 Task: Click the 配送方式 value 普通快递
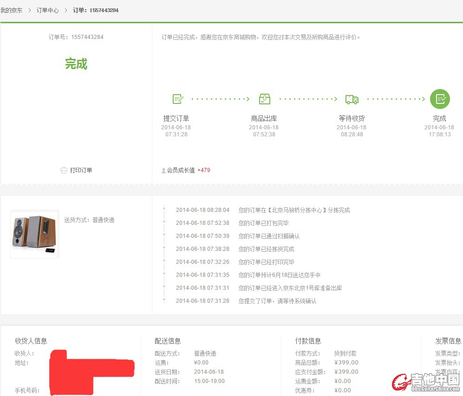point(205,353)
